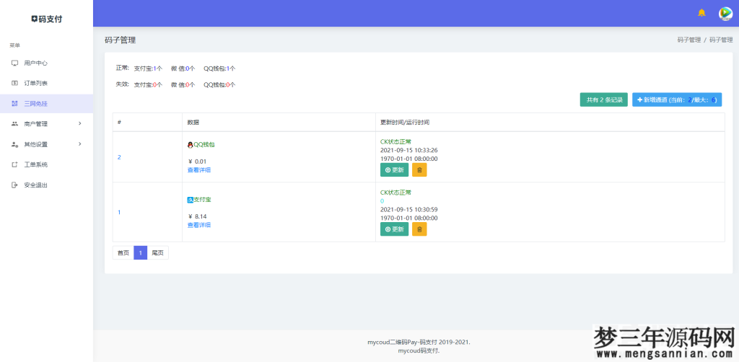The width and height of the screenshot is (739, 362).
Task: Click the 新增通道 button
Action: click(x=676, y=100)
